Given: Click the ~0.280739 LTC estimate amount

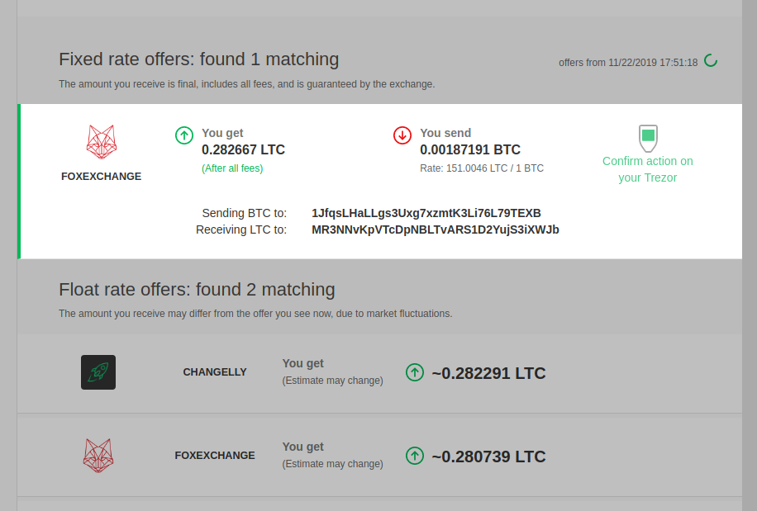Looking at the screenshot, I should 488,457.
